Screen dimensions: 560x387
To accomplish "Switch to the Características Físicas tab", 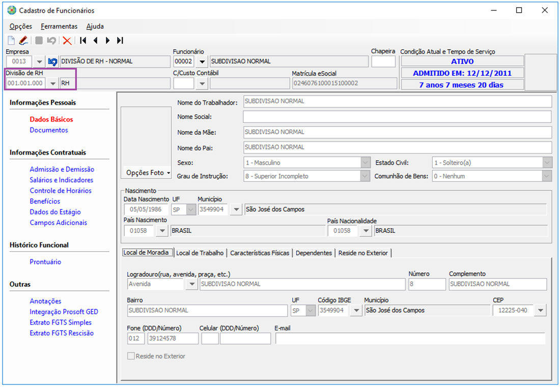I will pos(260,253).
